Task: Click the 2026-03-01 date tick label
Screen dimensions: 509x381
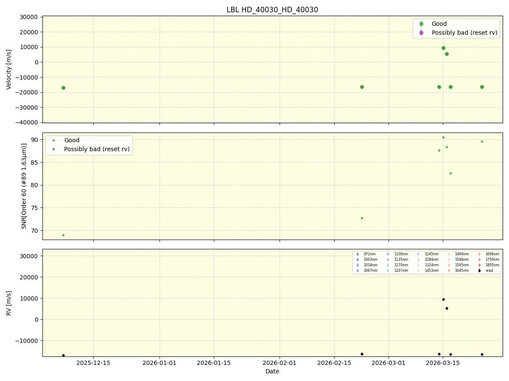Action: click(x=389, y=363)
